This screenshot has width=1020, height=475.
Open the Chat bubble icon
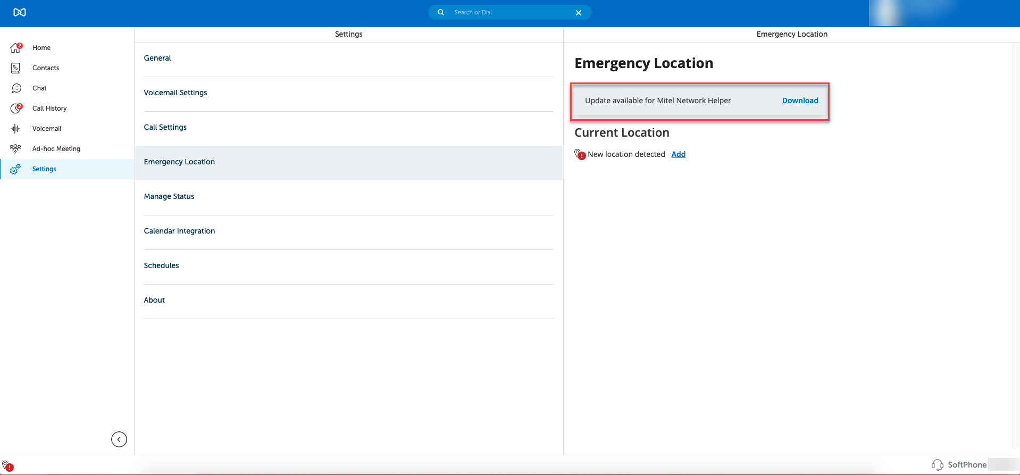pyautogui.click(x=16, y=88)
